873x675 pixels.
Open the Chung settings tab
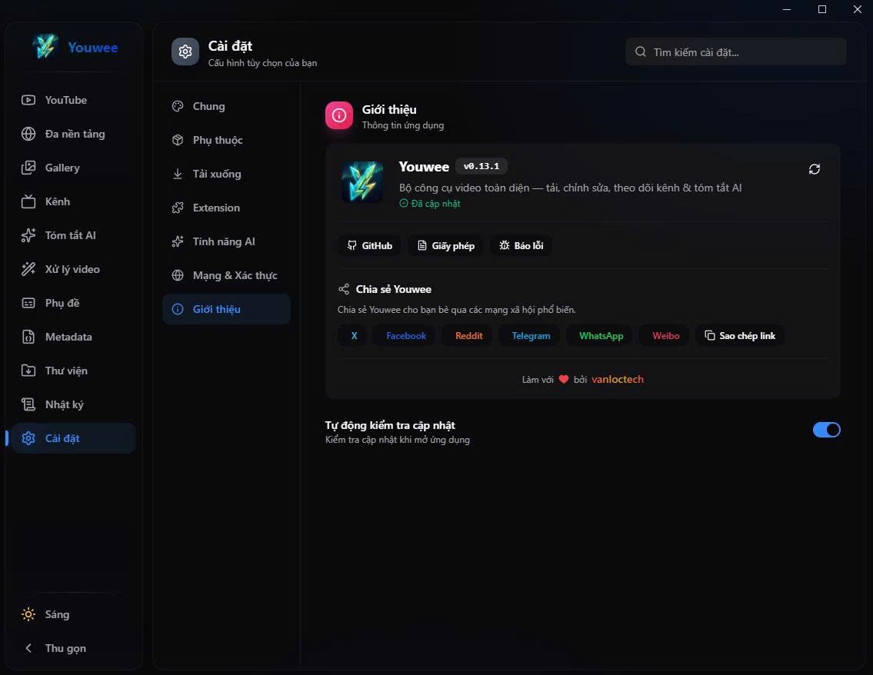click(227, 106)
